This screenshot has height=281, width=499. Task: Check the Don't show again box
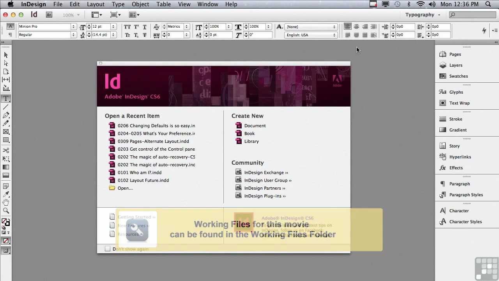[108, 249]
